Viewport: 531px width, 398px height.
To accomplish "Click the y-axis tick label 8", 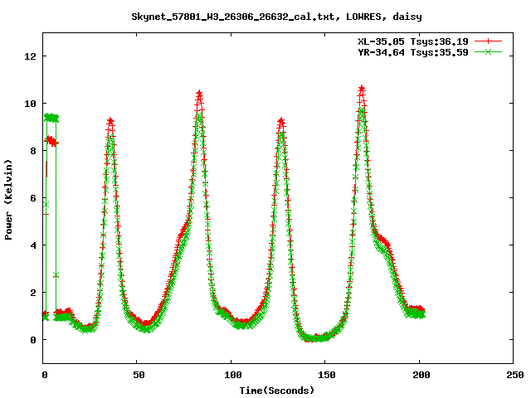I will (x=33, y=151).
